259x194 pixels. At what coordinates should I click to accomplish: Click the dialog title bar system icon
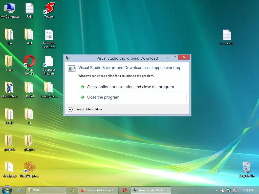pos(68,58)
